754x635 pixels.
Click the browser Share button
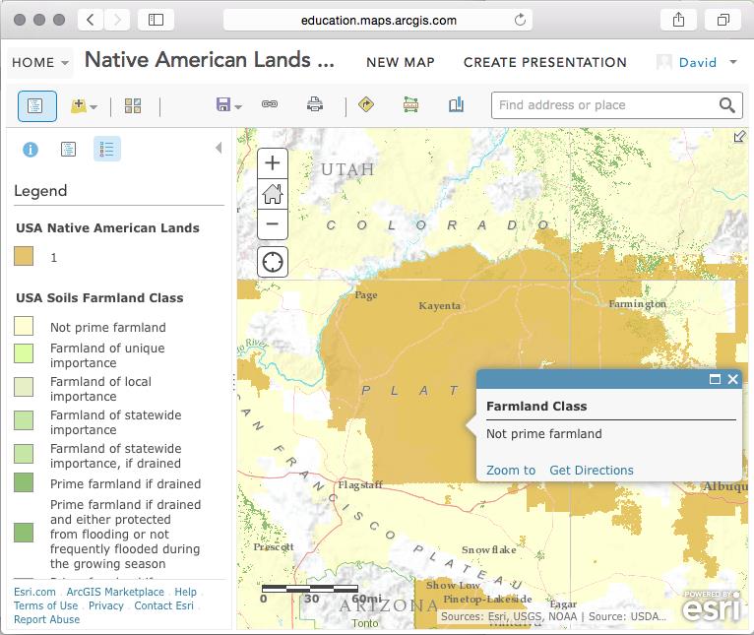coord(678,20)
